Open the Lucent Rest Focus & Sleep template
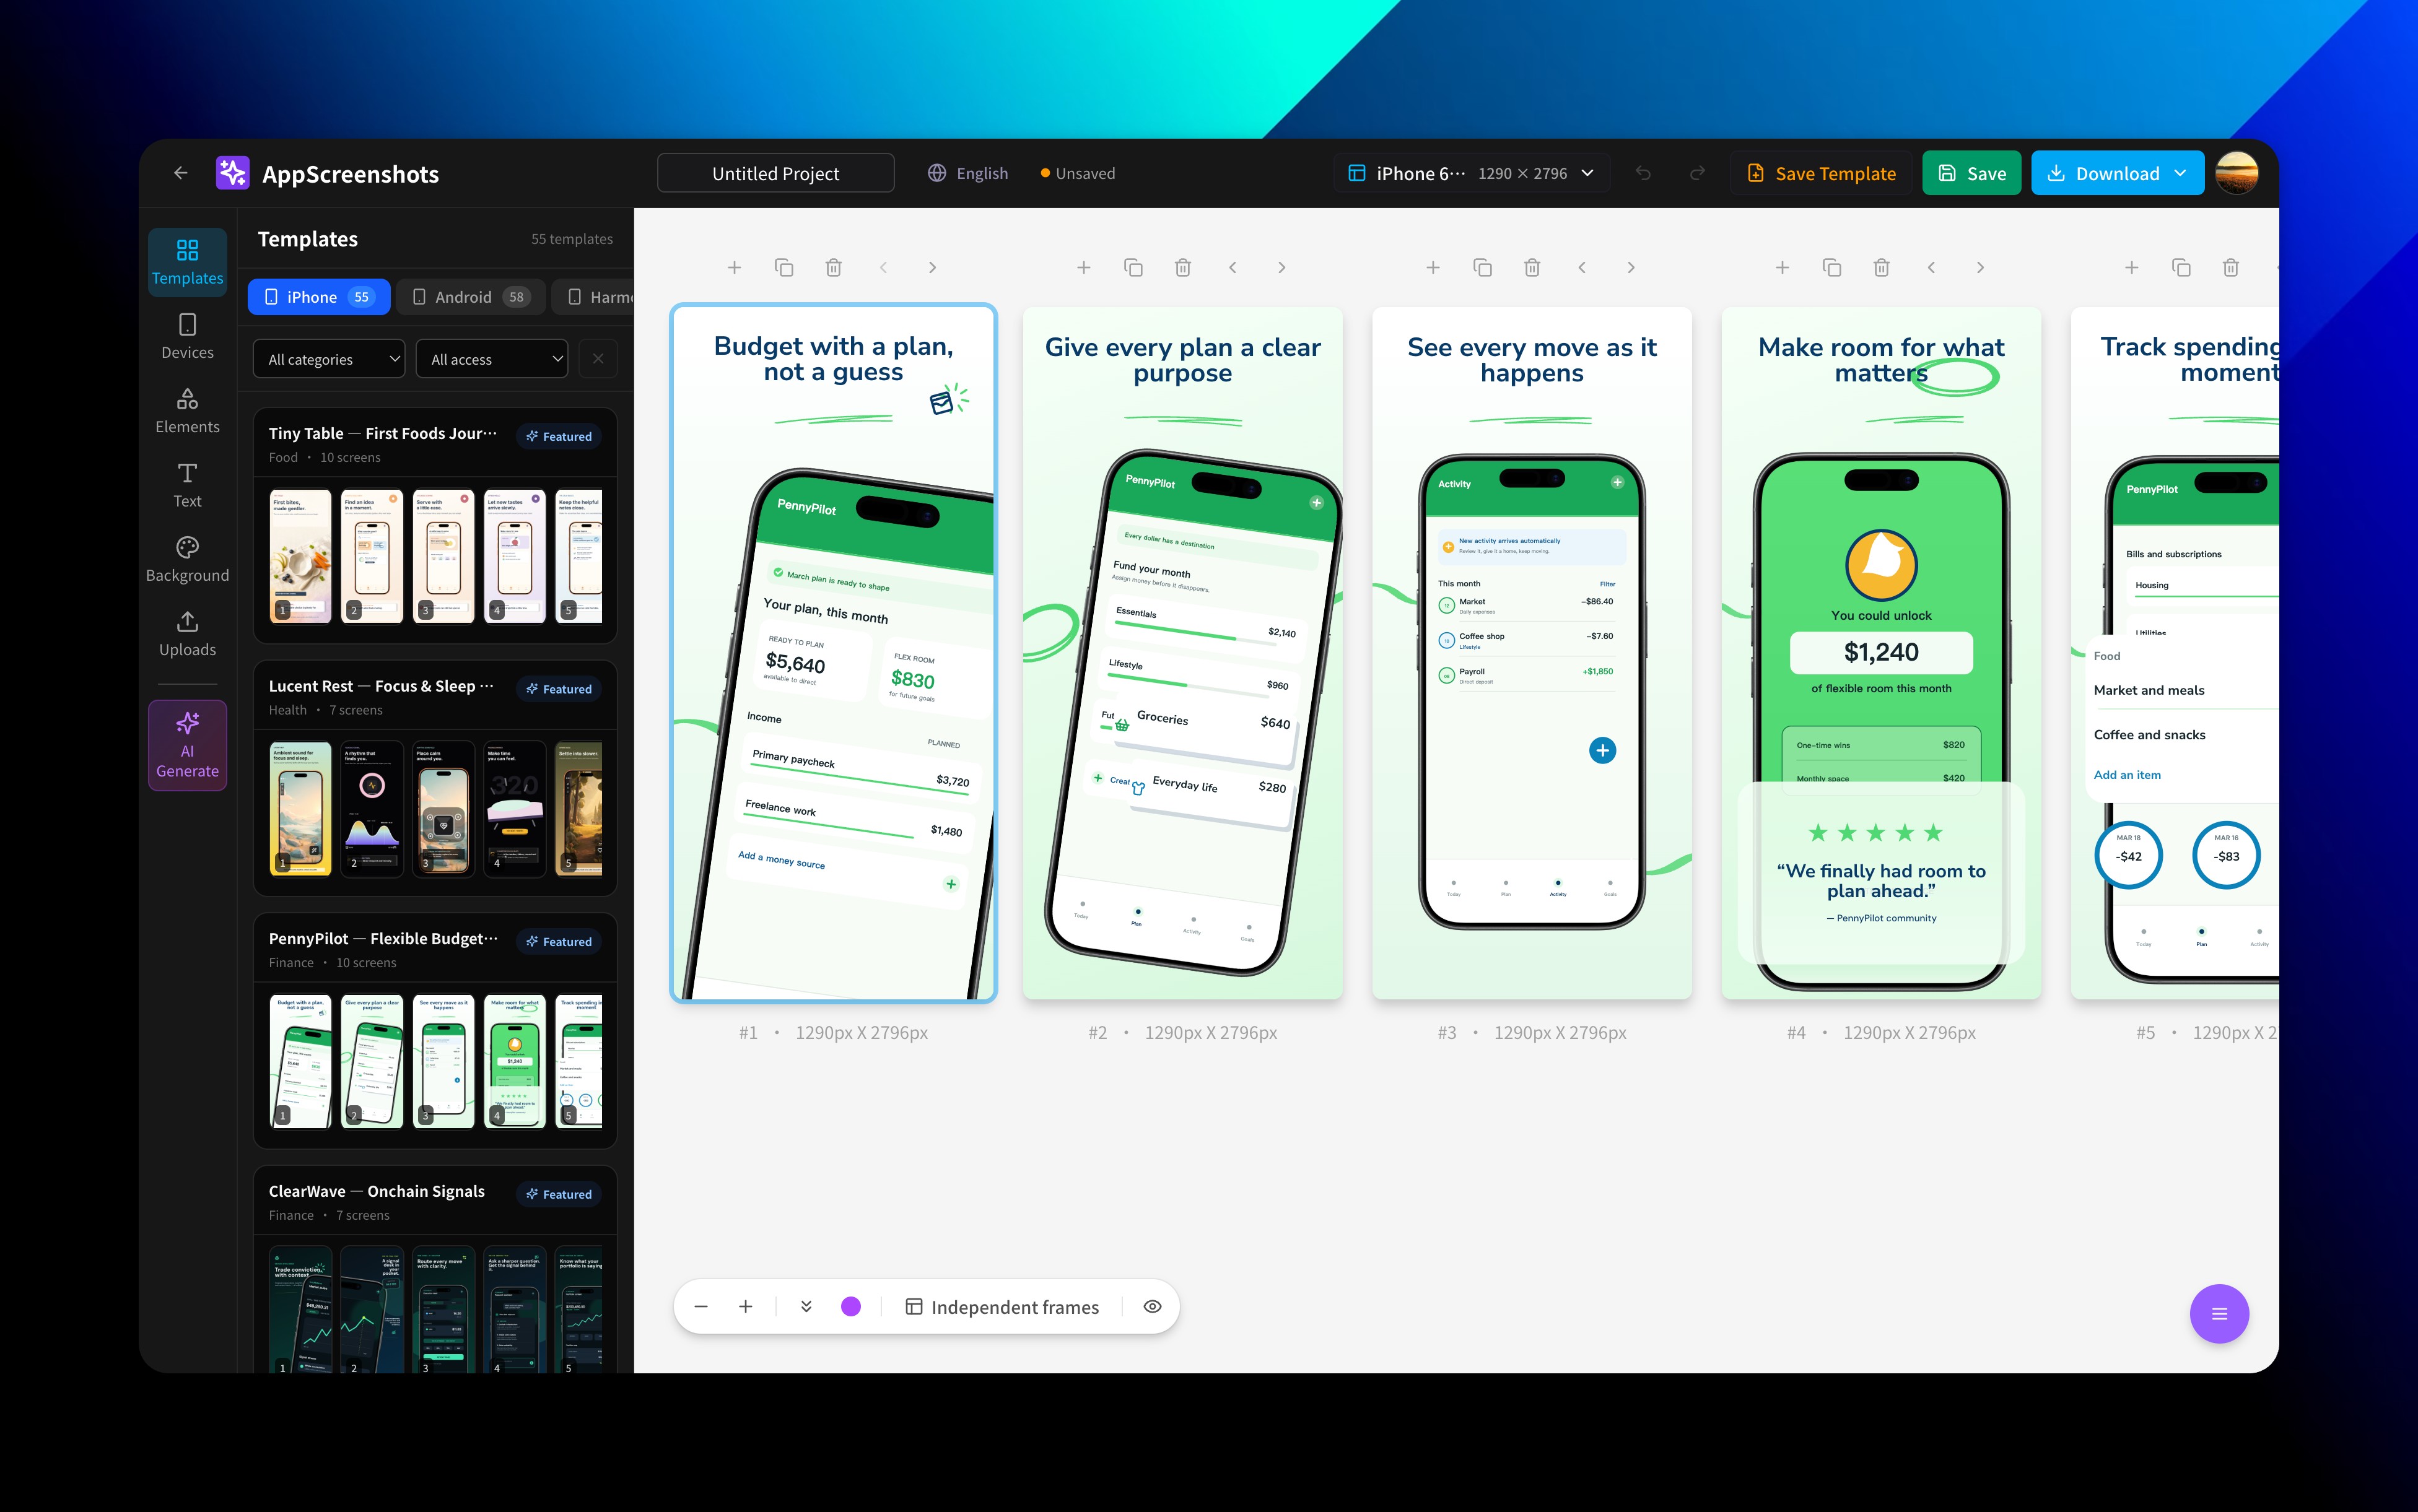This screenshot has width=2418, height=1512. click(435, 778)
